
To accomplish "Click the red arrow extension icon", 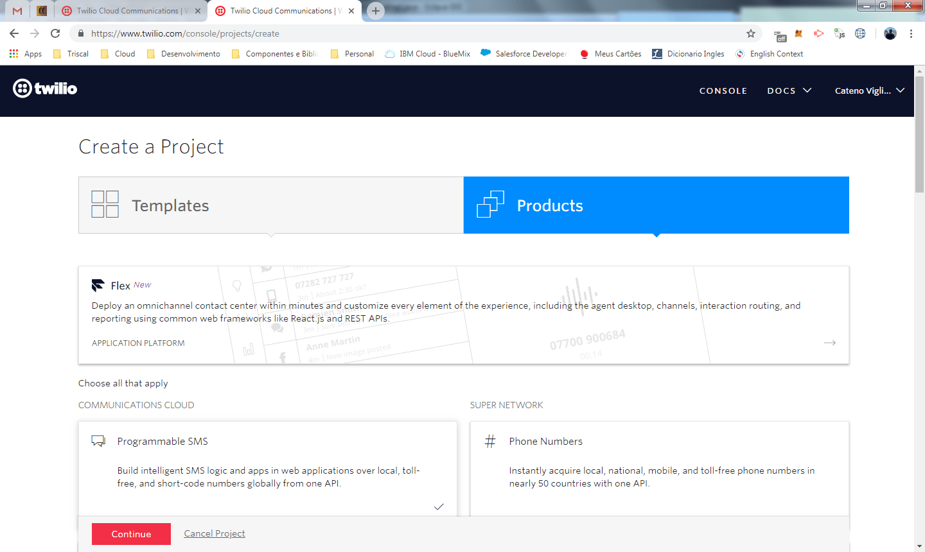I will tap(818, 33).
